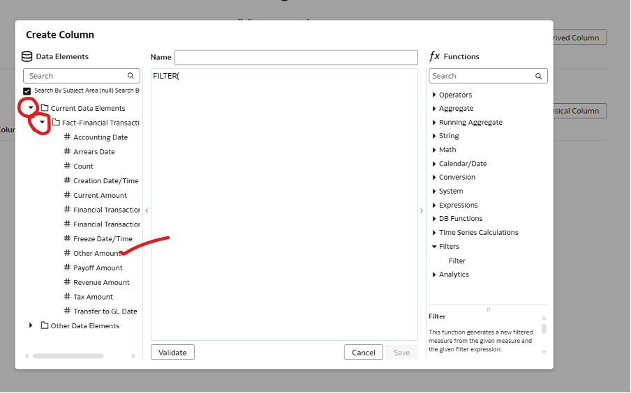
Task: Collapse the Current Data Elements node
Action: click(31, 108)
